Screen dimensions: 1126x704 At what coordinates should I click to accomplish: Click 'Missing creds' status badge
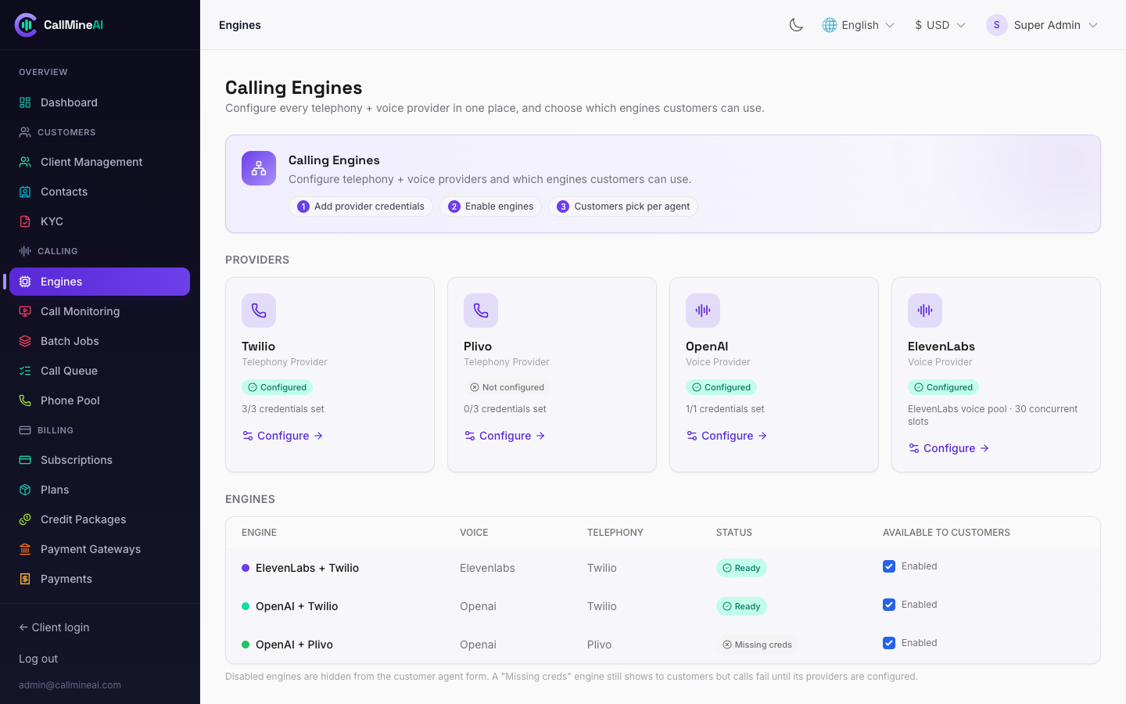757,645
